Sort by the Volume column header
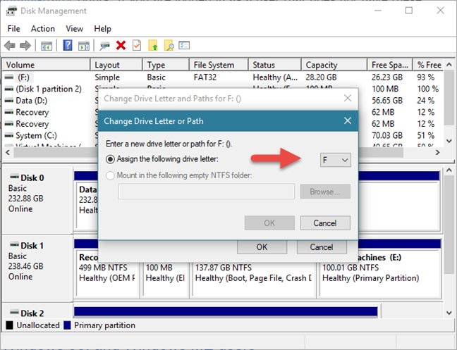This screenshot has height=350, width=457. (x=47, y=65)
